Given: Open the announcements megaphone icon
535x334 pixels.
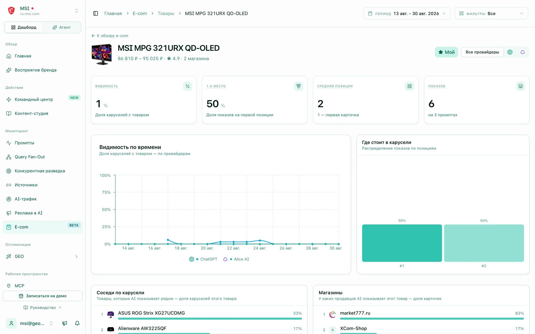Looking at the screenshot, I should [x=64, y=323].
